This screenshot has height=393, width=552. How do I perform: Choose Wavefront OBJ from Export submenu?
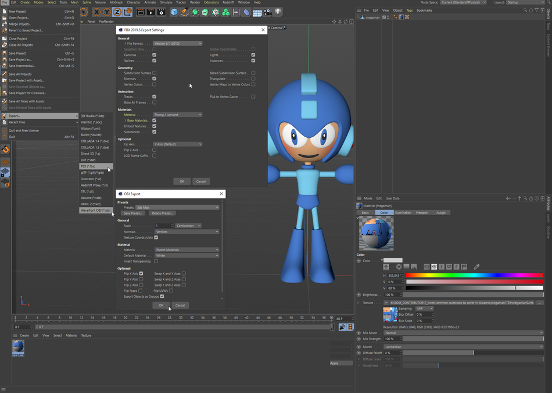point(96,210)
